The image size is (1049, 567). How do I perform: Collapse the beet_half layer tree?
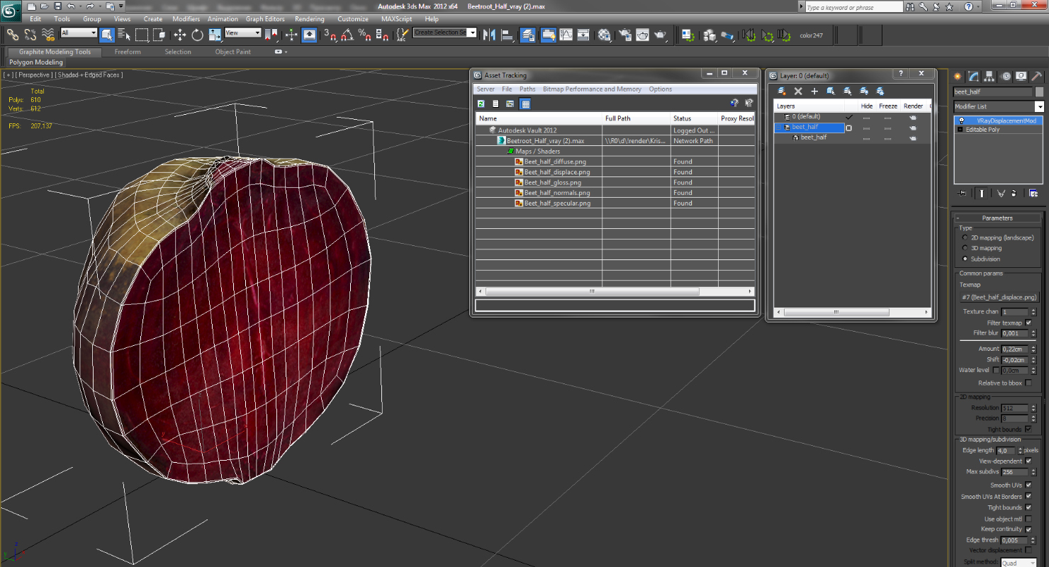click(x=779, y=128)
